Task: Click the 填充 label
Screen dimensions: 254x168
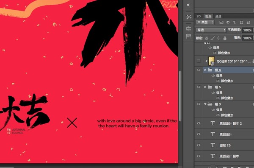Action: [237, 38]
